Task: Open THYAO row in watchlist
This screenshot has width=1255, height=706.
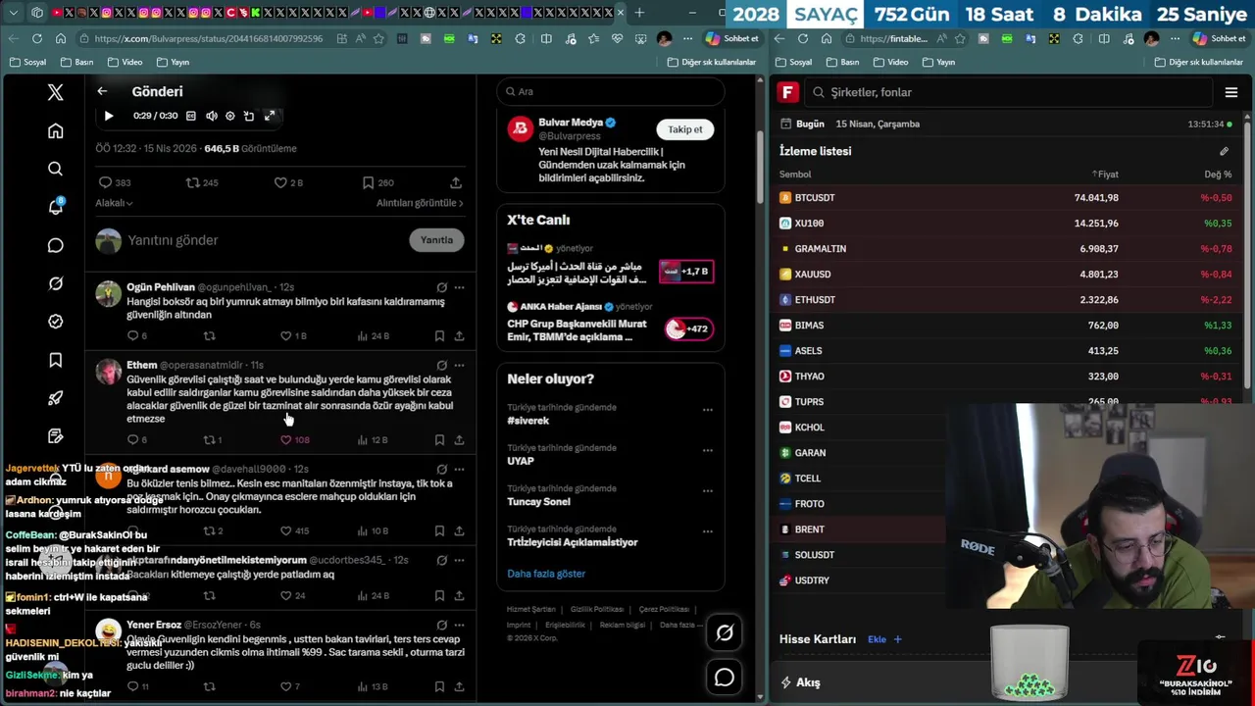Action: [1006, 377]
